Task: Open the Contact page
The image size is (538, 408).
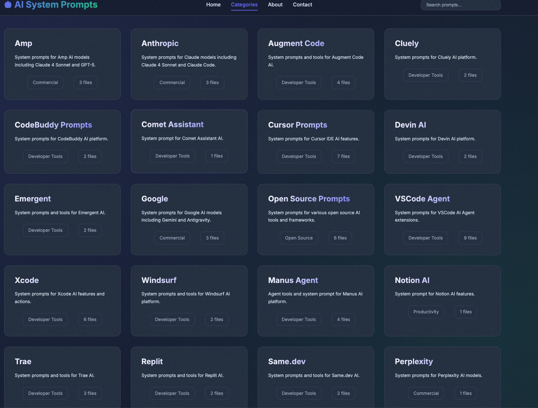Action: (302, 4)
